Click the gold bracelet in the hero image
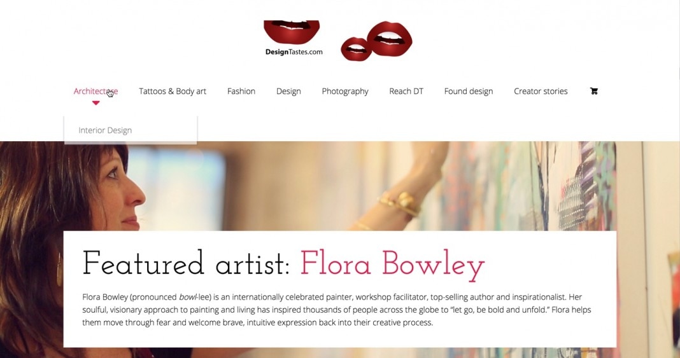Screen dimensions: 680x358 point(400,204)
